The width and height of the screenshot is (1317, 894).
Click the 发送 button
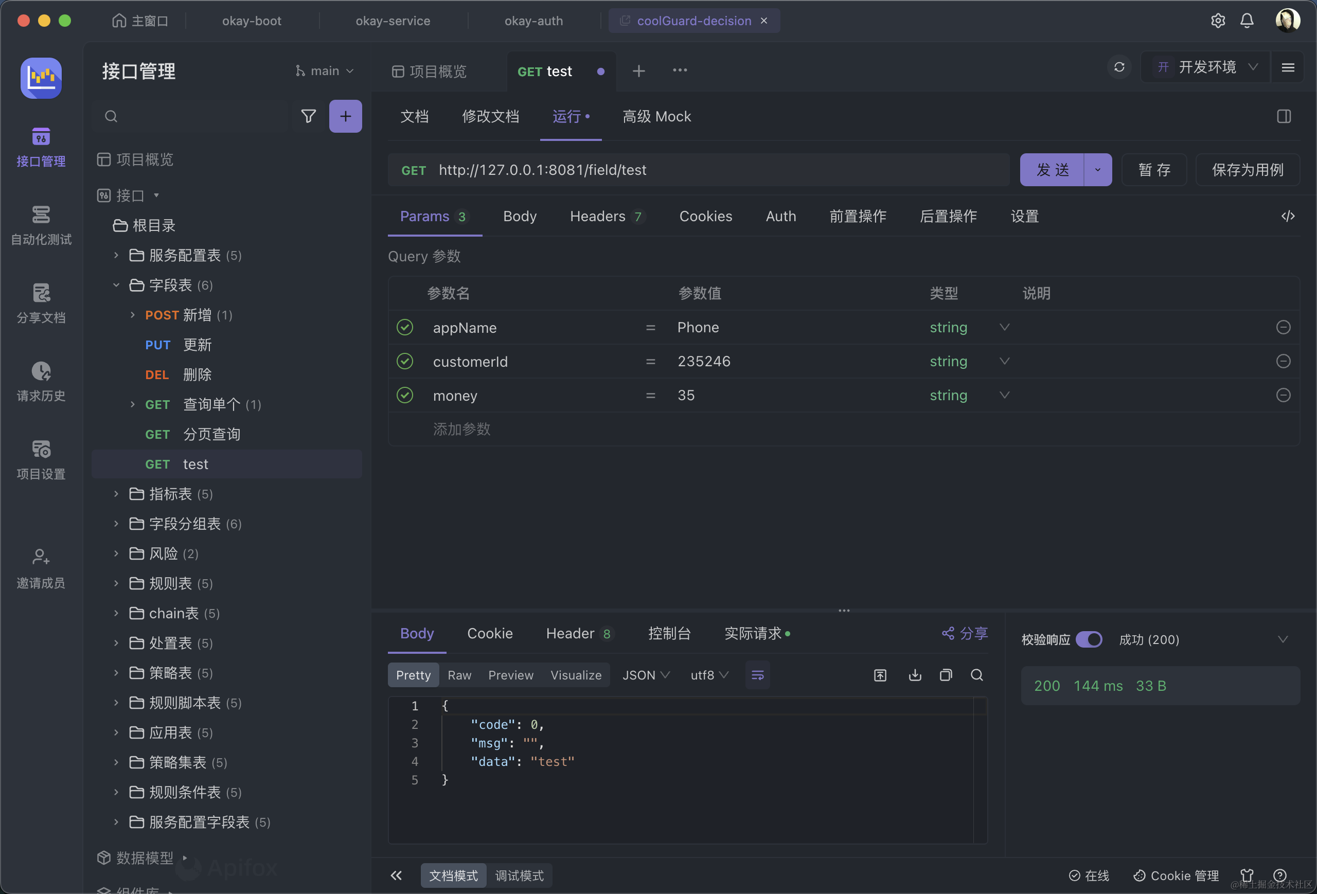[x=1052, y=170]
